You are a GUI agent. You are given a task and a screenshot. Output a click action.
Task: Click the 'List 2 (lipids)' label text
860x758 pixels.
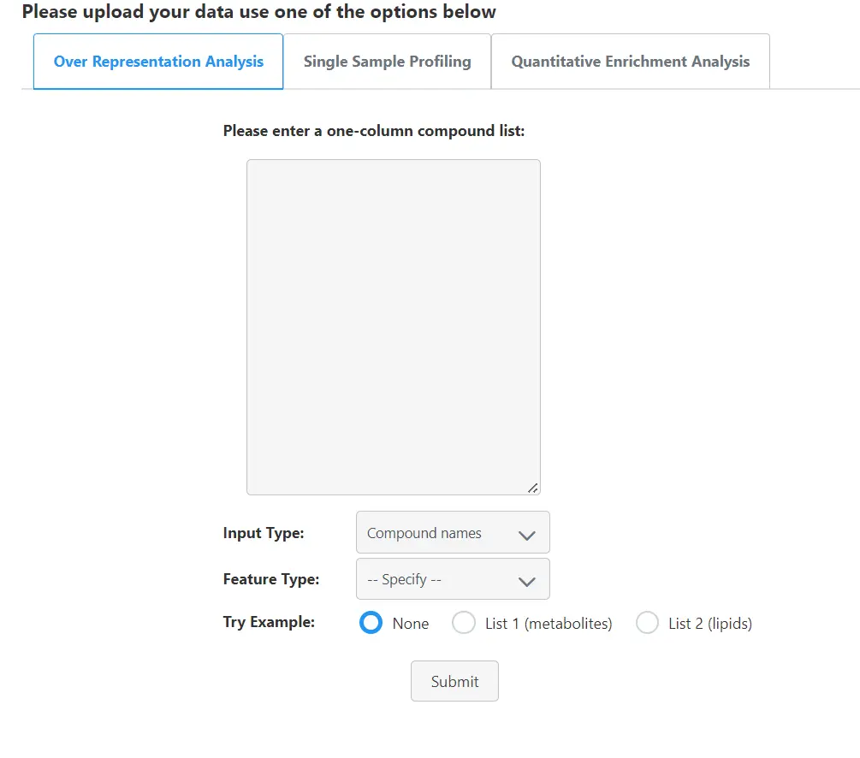[710, 624]
